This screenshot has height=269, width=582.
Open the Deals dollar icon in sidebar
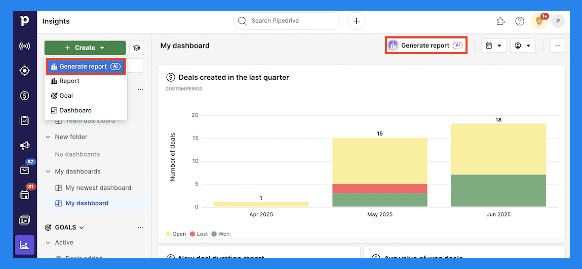[25, 96]
